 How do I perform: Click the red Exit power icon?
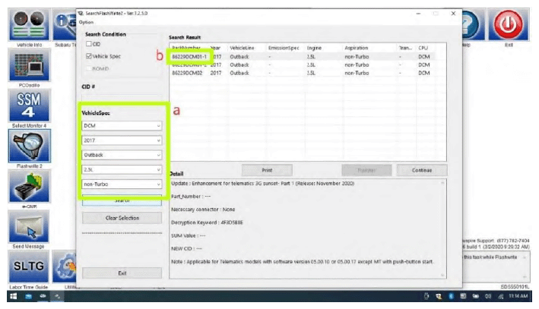509,25
